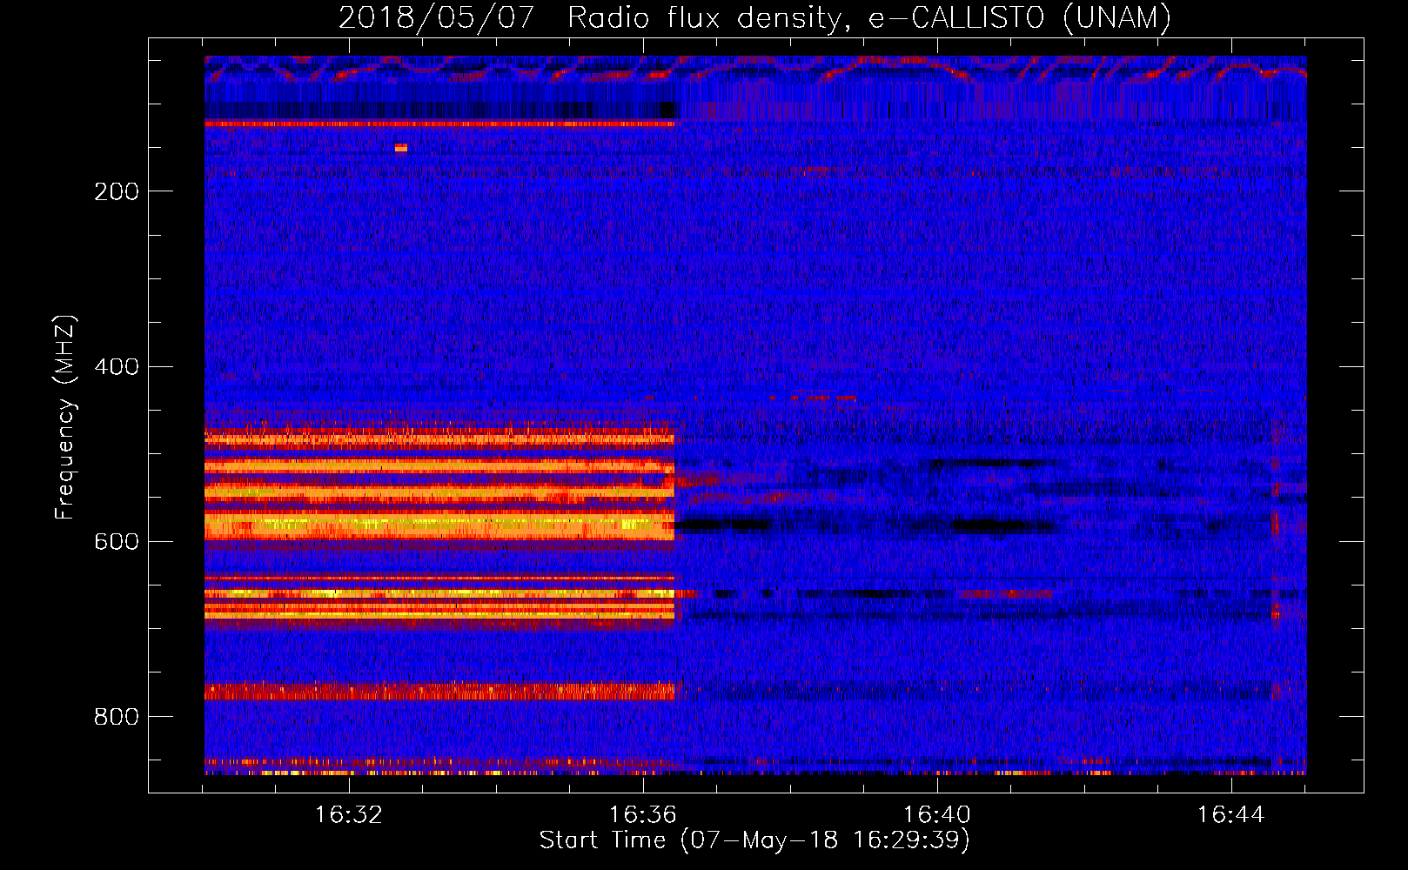Click the 16:36 time tick label
1408x870 pixels.
tap(643, 815)
